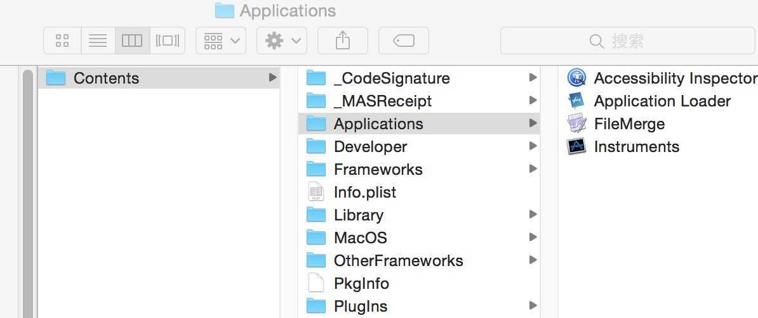Open the item arrangement dropdown
The image size is (758, 318).
(x=221, y=41)
